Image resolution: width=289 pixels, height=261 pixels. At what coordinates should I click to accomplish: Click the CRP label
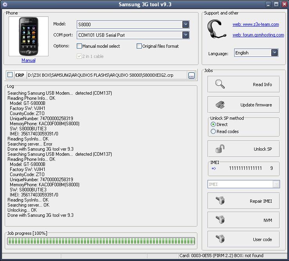coord(20,75)
